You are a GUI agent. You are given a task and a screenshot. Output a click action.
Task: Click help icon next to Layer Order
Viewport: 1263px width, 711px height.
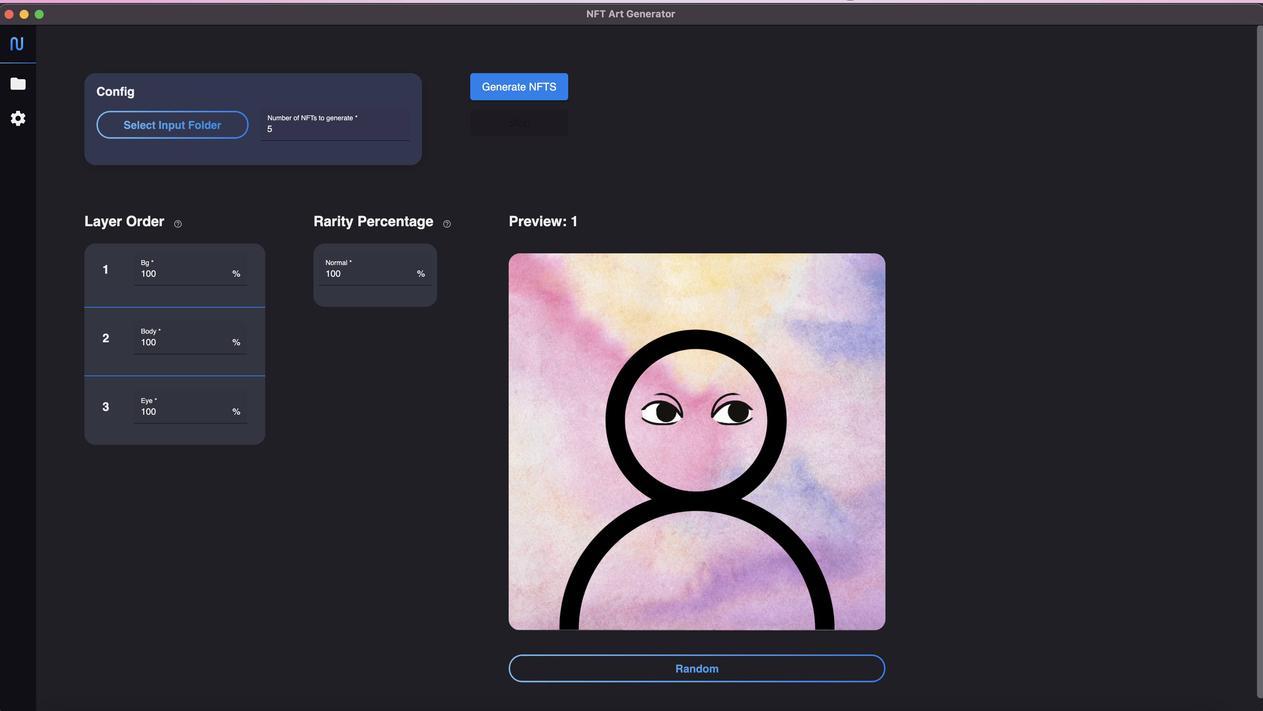[178, 224]
